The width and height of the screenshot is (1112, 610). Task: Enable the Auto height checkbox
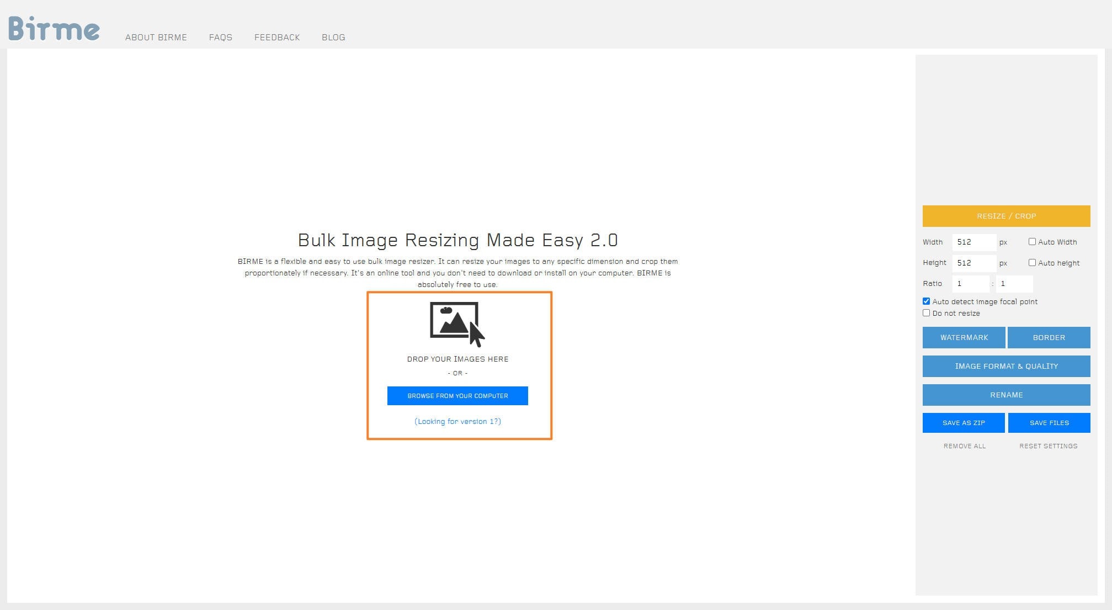pos(1032,263)
